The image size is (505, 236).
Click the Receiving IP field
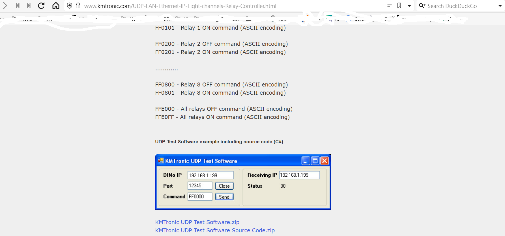click(299, 175)
